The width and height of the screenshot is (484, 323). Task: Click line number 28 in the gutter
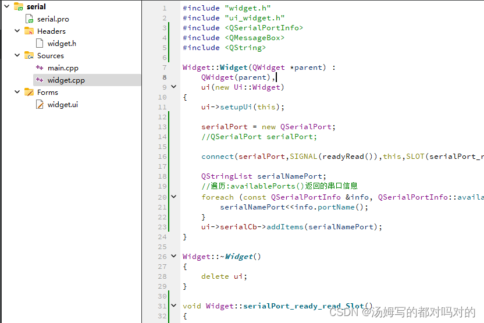pos(162,276)
